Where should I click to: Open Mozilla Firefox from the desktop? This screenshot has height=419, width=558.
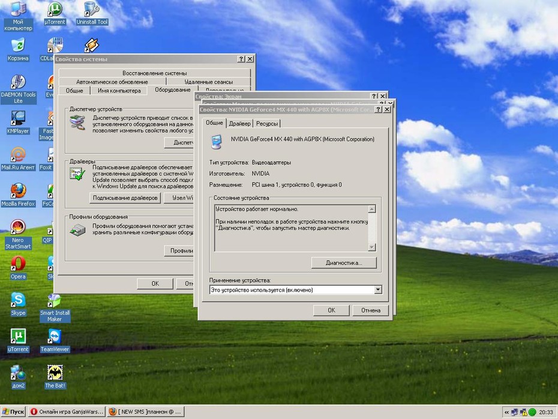coord(18,196)
